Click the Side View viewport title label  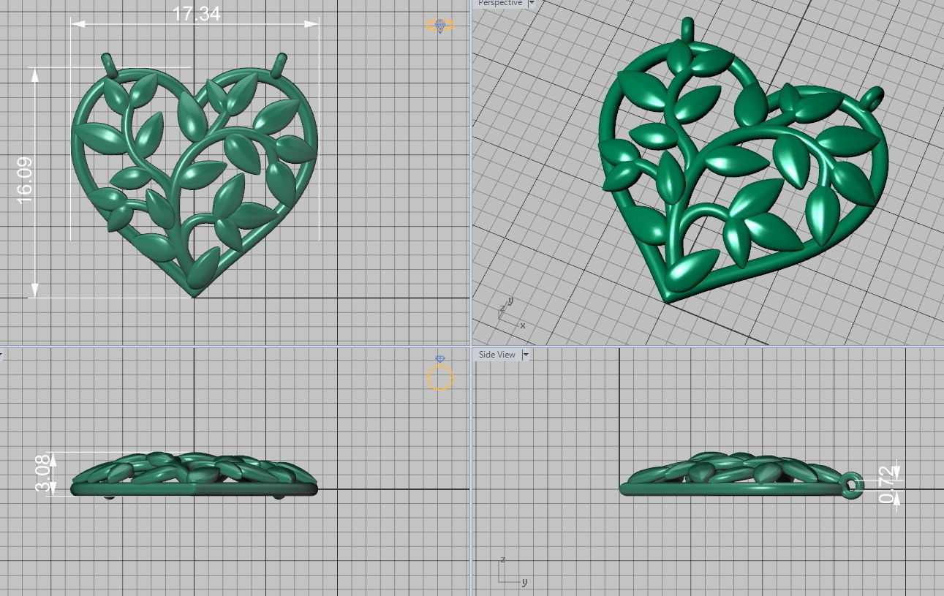tap(496, 355)
